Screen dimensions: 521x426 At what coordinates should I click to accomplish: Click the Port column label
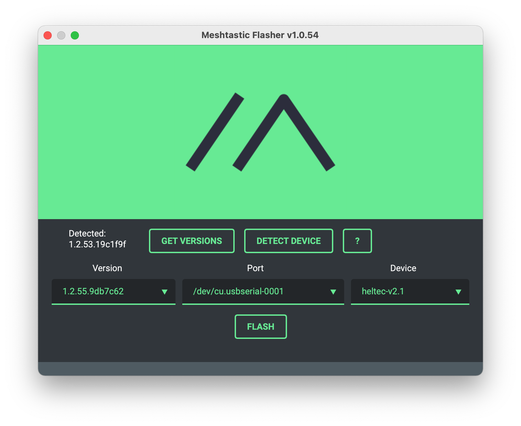coord(255,268)
